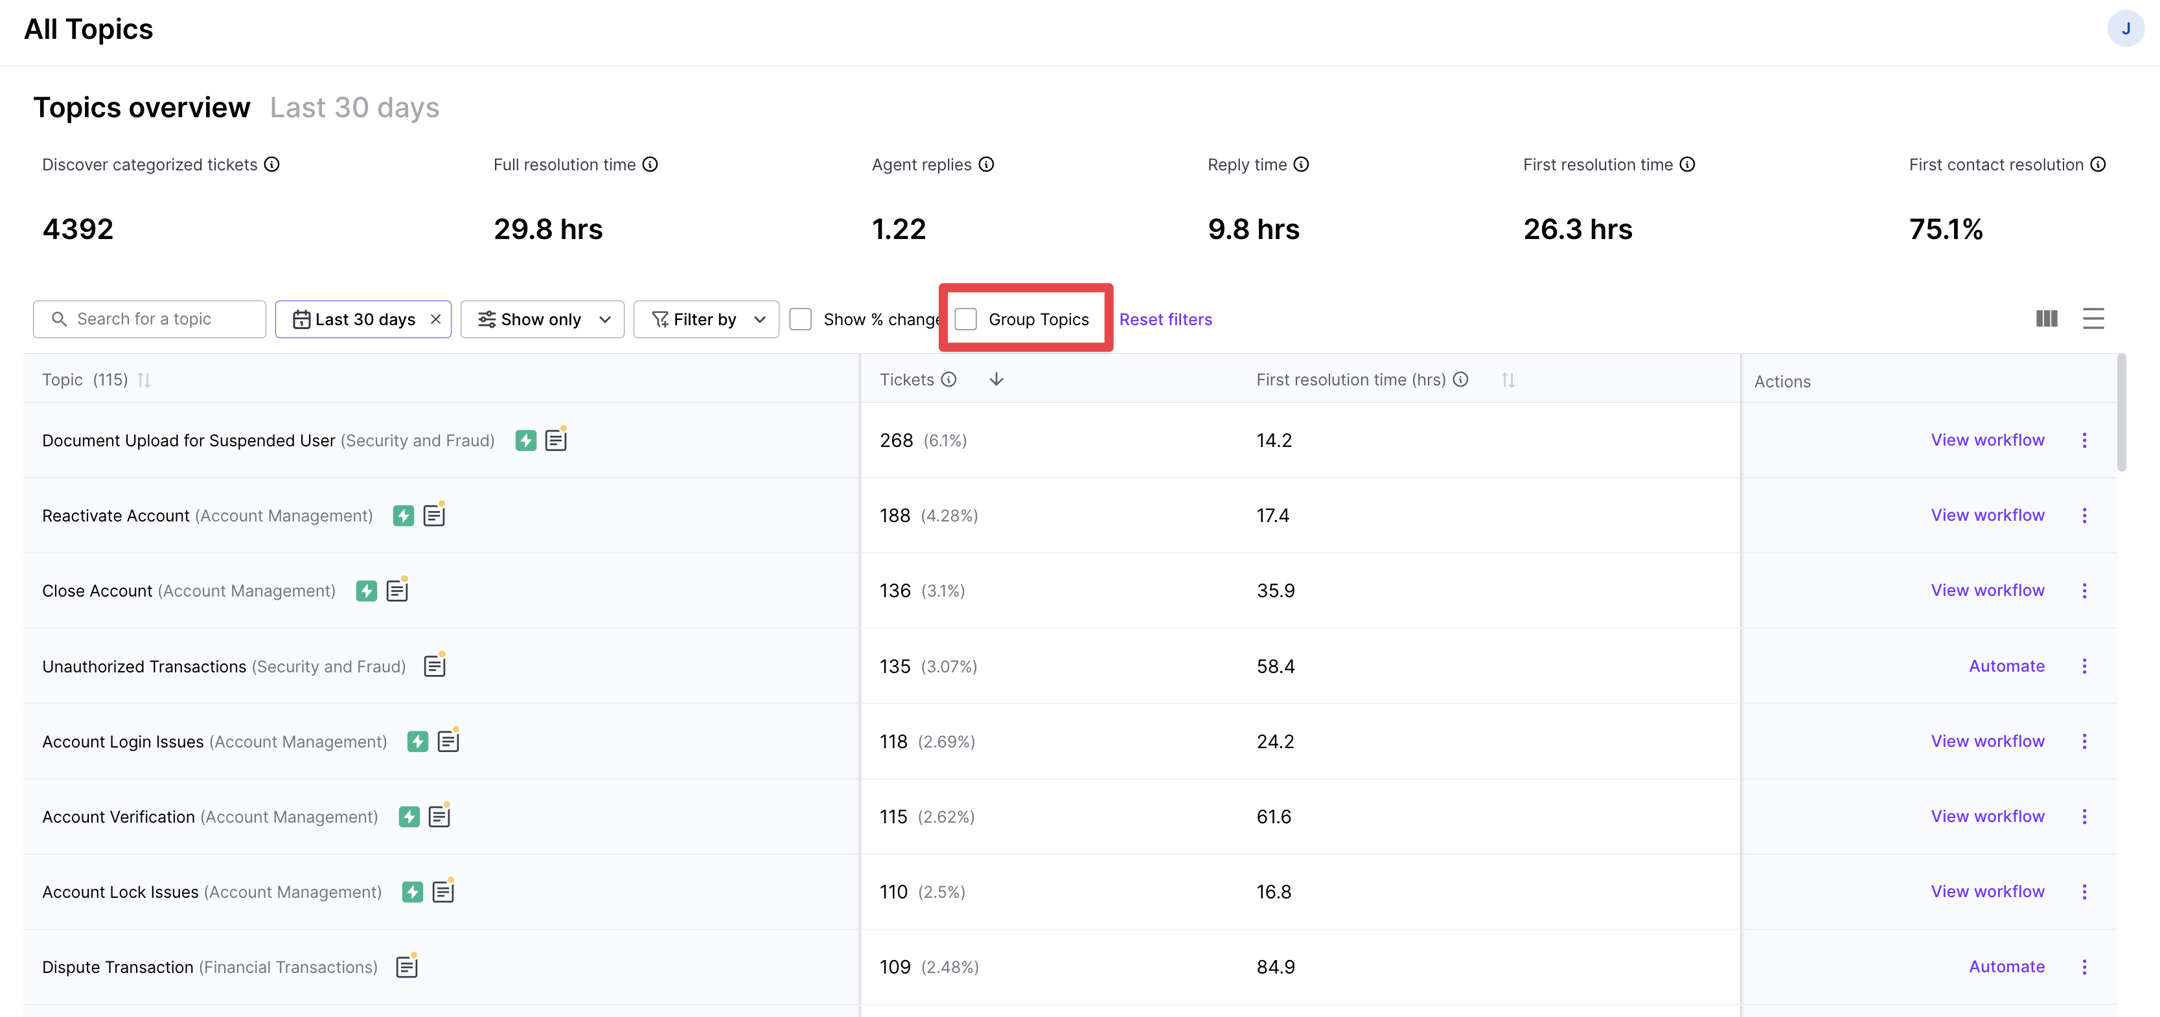The height and width of the screenshot is (1017, 2160).
Task: Click info icon next to Full resolution time
Action: pos(650,165)
